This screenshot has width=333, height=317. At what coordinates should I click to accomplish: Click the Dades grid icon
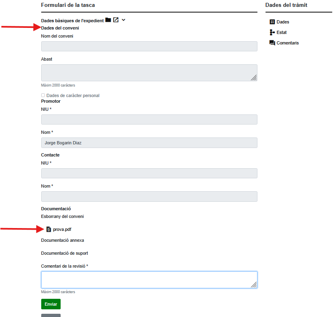pyautogui.click(x=272, y=22)
